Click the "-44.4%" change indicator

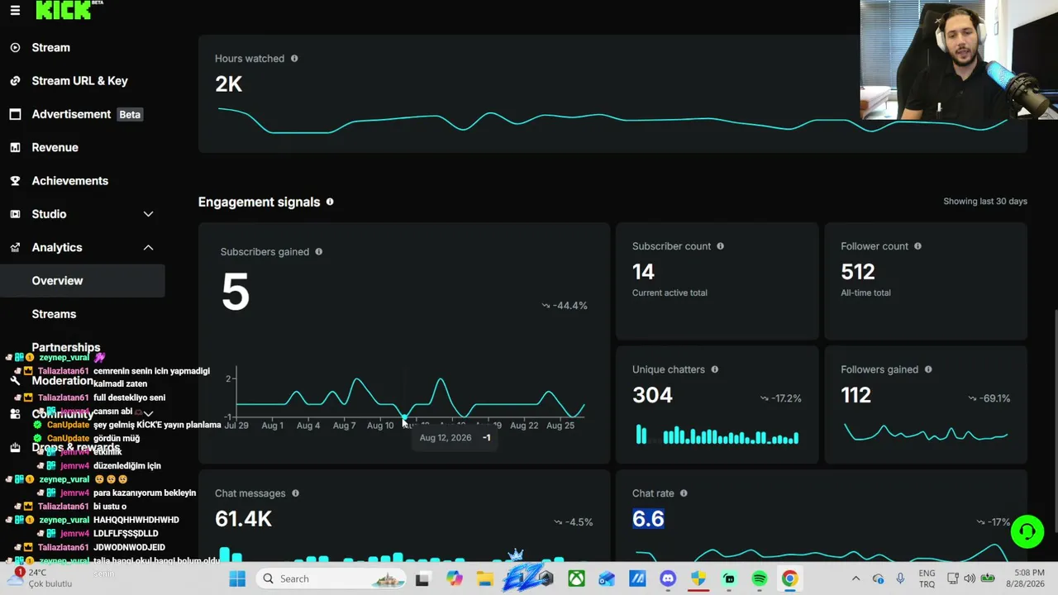pyautogui.click(x=565, y=306)
